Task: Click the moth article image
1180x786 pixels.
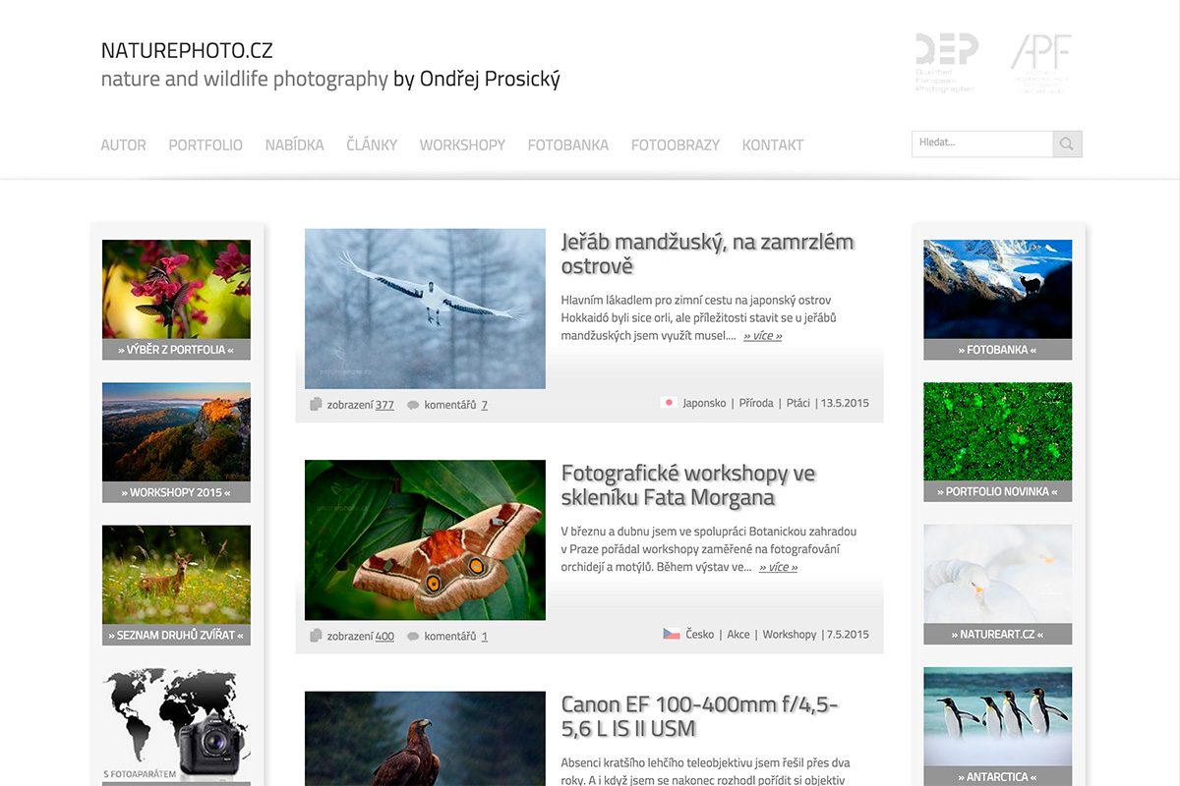Action: [425, 539]
